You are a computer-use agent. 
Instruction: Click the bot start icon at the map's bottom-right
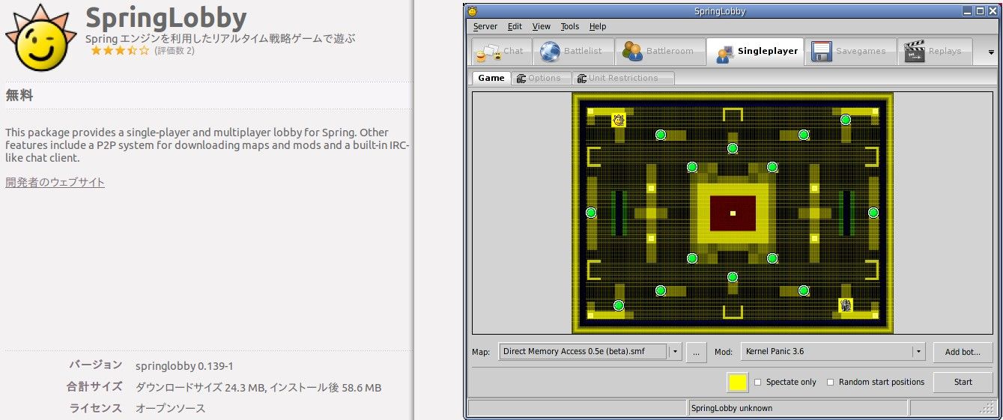(x=846, y=305)
